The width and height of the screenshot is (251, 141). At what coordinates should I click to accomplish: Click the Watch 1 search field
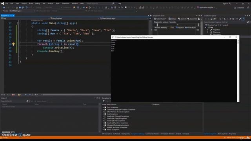13,101
